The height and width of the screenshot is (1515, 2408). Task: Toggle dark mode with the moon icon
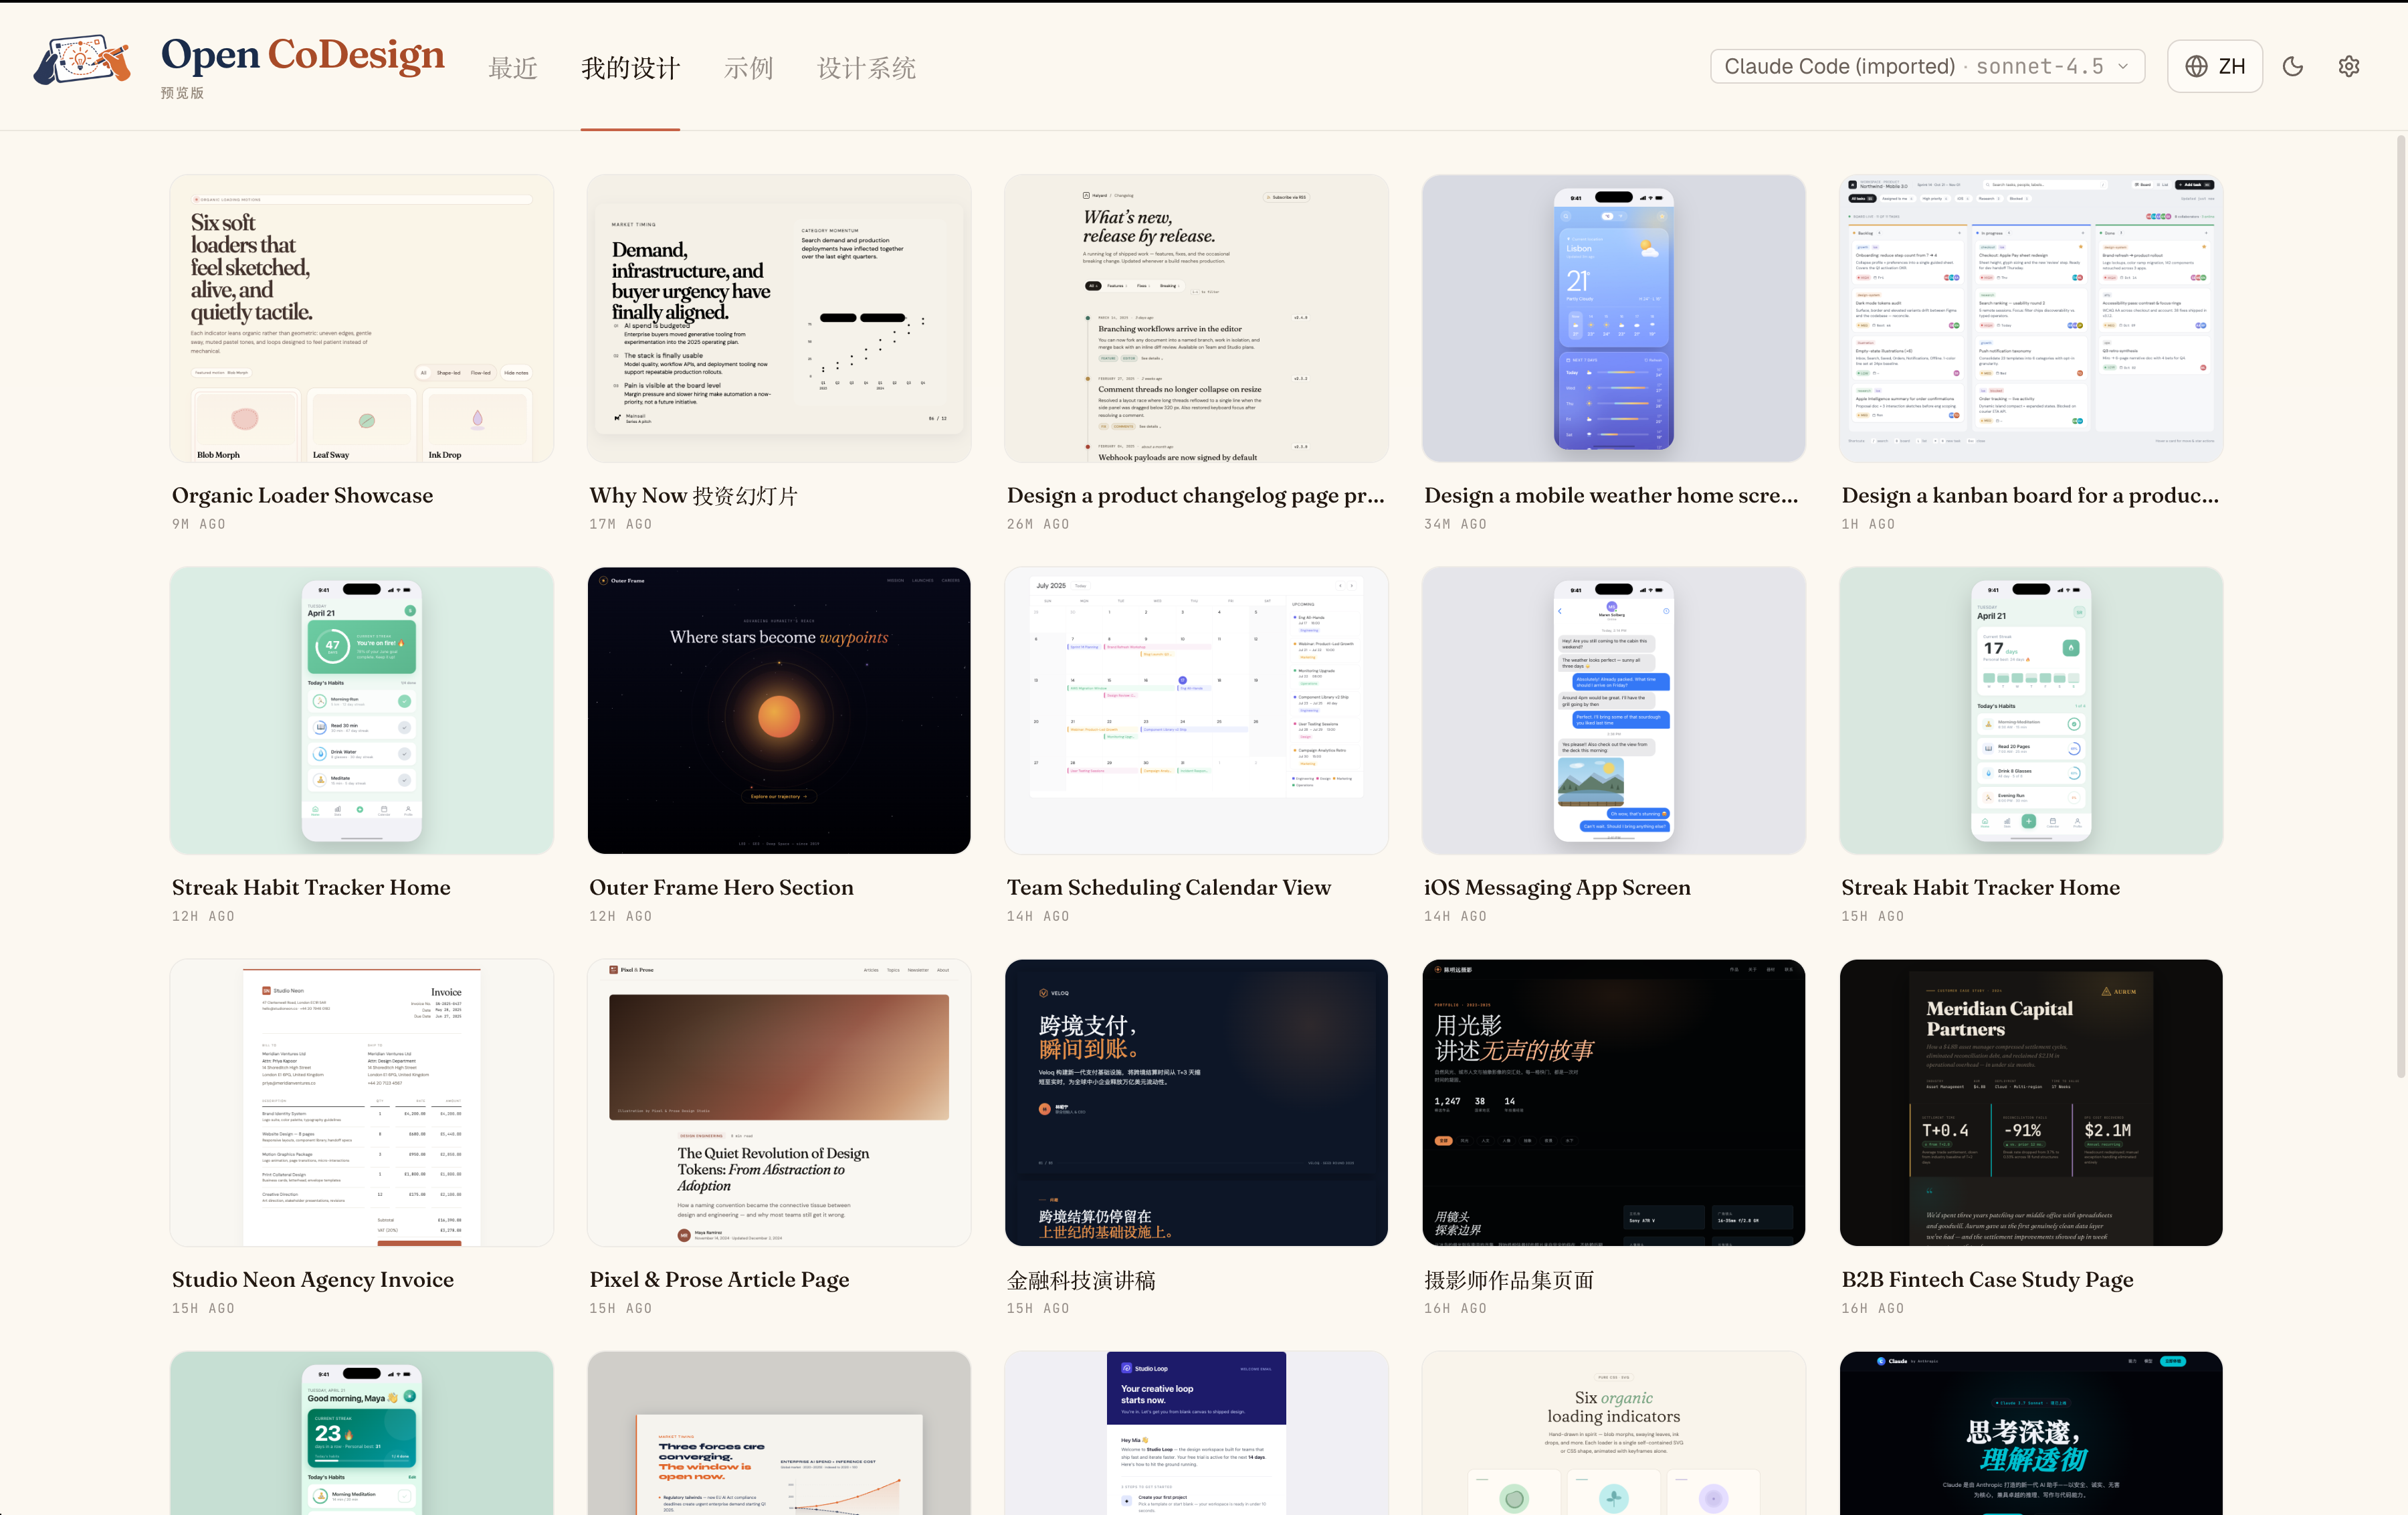point(2292,66)
